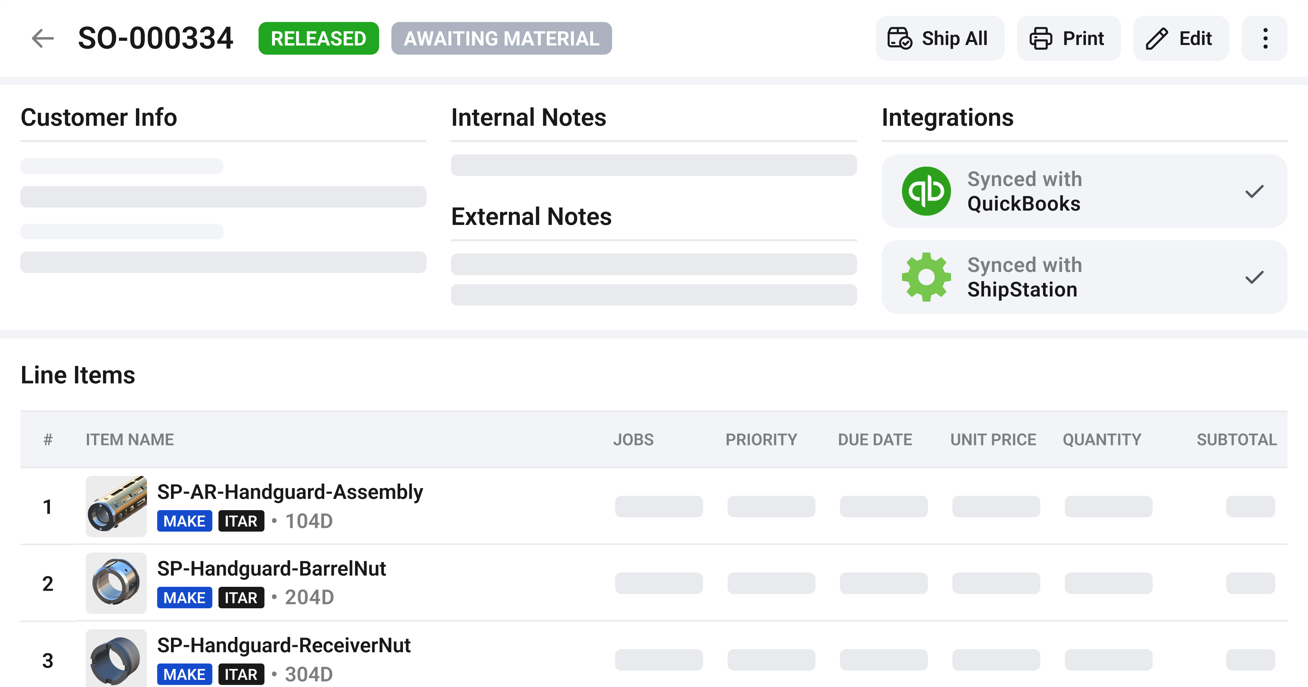Click the QuickBooks synced checkmark
This screenshot has width=1308, height=687.
1254,192
